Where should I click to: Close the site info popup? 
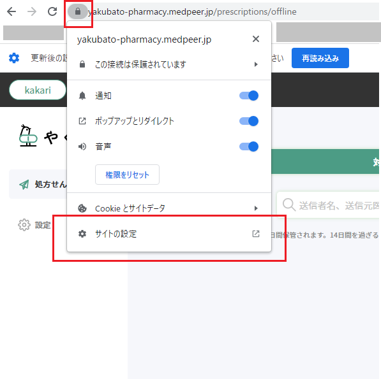[256, 39]
